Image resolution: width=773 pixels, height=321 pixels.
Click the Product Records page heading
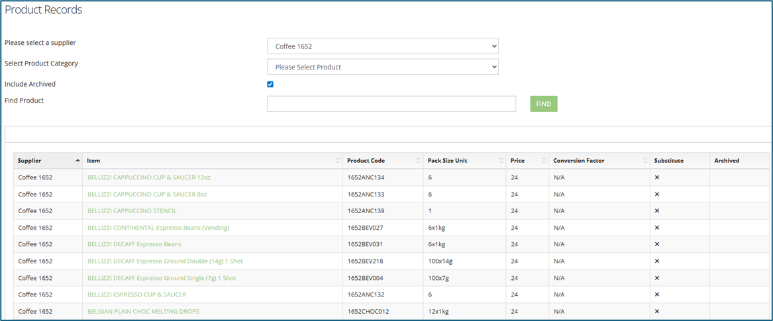point(43,10)
